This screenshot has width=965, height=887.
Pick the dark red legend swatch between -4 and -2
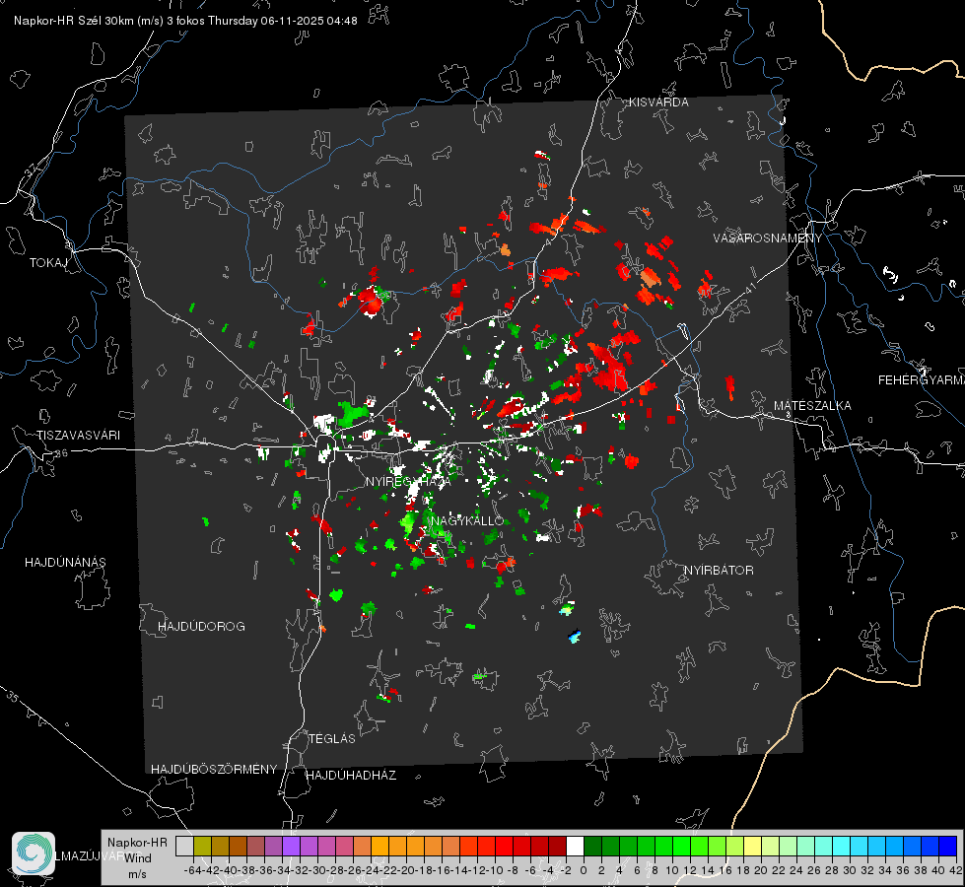tap(557, 846)
